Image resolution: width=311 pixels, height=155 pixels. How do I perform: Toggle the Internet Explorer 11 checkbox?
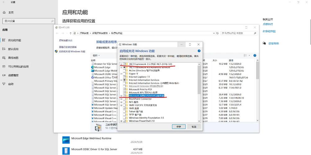click(124, 77)
